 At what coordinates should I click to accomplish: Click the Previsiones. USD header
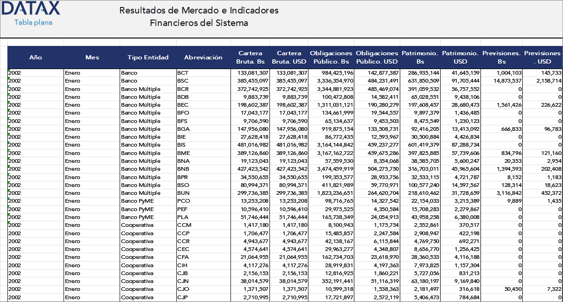click(x=542, y=57)
